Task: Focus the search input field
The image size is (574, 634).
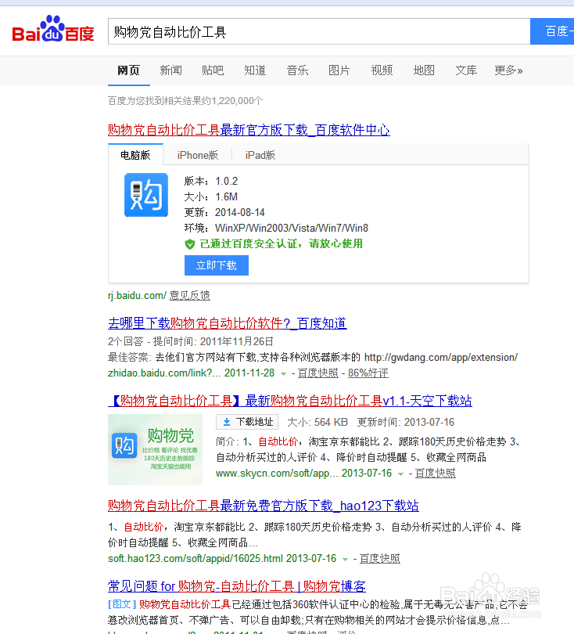Action: point(319,31)
